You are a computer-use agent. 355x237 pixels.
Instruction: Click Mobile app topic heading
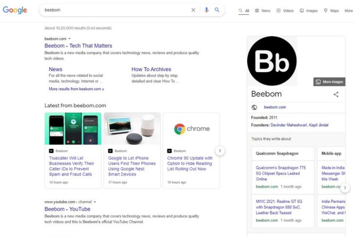(x=331, y=153)
